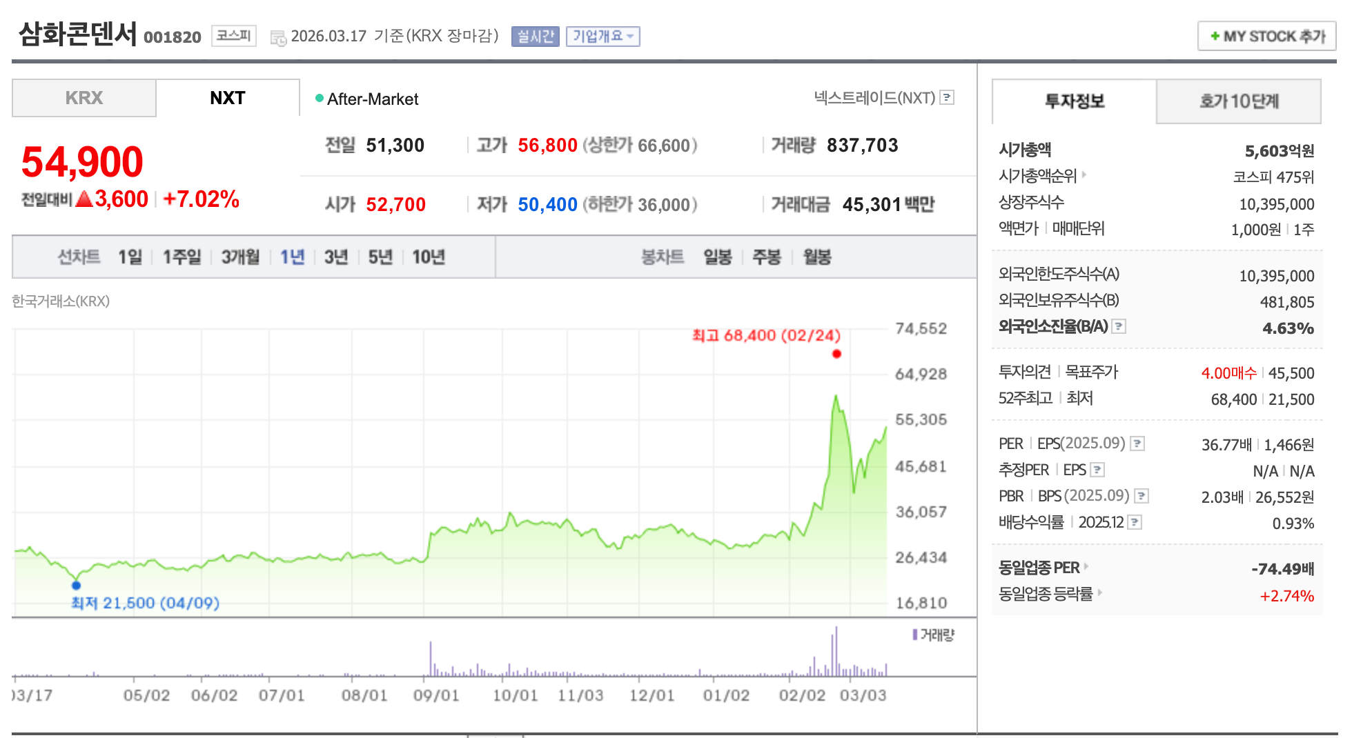Click the calendar icon beside the date

point(278,39)
